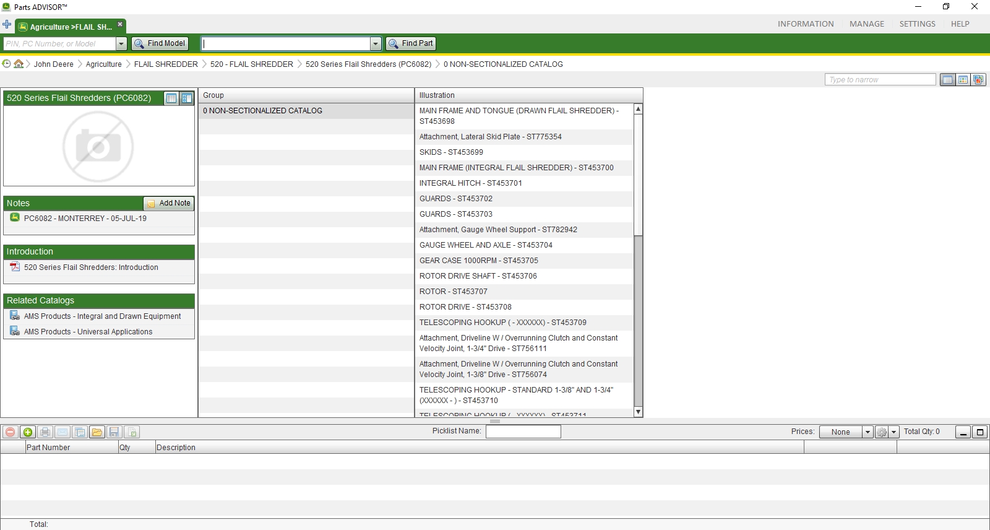
Task: Click the red remove-item picklist icon
Action: tap(10, 432)
